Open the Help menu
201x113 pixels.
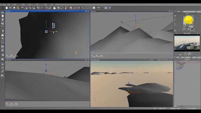click(x=54, y=4)
